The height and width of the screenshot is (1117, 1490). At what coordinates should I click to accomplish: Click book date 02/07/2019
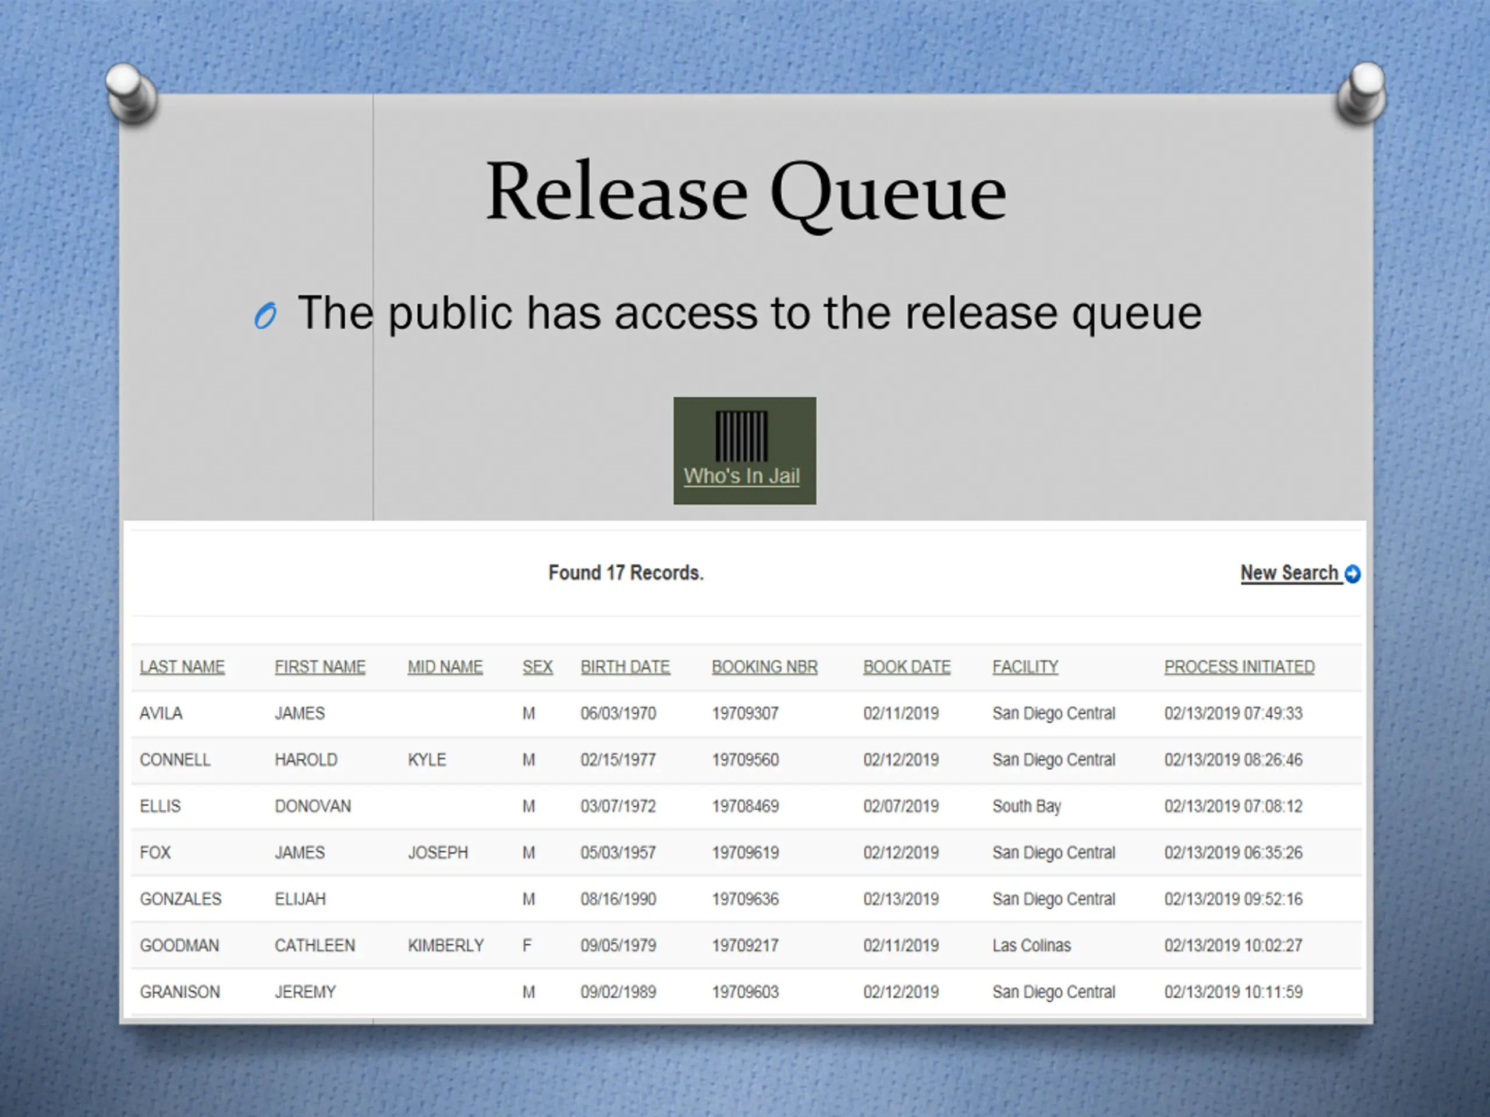(x=901, y=806)
